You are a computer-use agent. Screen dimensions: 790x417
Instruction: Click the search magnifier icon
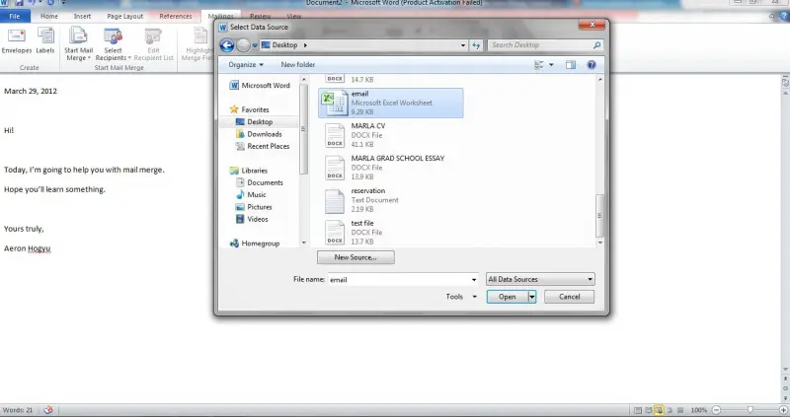coord(596,45)
